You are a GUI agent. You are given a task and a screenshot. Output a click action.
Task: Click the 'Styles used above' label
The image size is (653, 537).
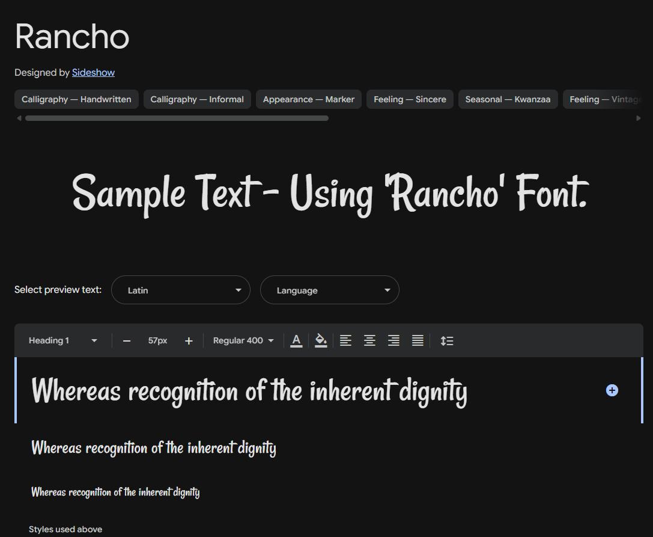point(65,529)
